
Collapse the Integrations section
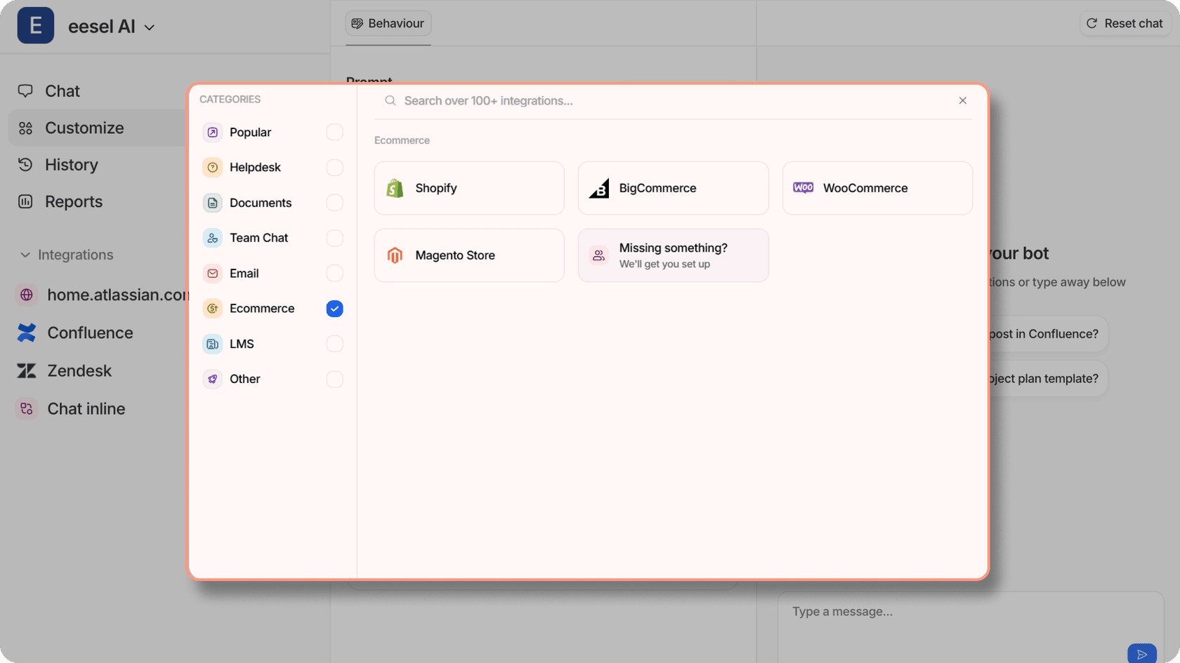click(x=67, y=255)
